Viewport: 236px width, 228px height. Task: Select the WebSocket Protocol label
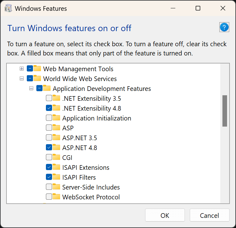[91, 197]
